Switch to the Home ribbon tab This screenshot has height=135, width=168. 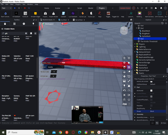(46, 8)
